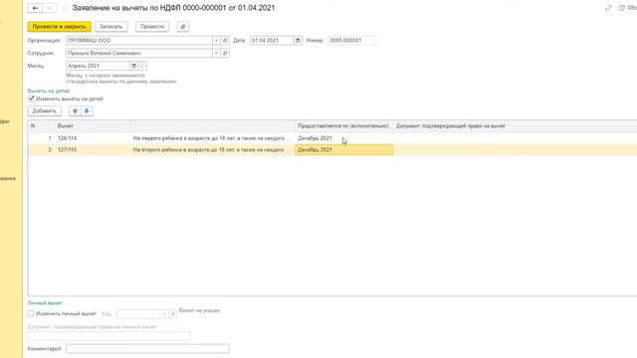Click highlighted Декабрь 2021 cell in second row
This screenshot has height=358, width=637.
point(343,150)
